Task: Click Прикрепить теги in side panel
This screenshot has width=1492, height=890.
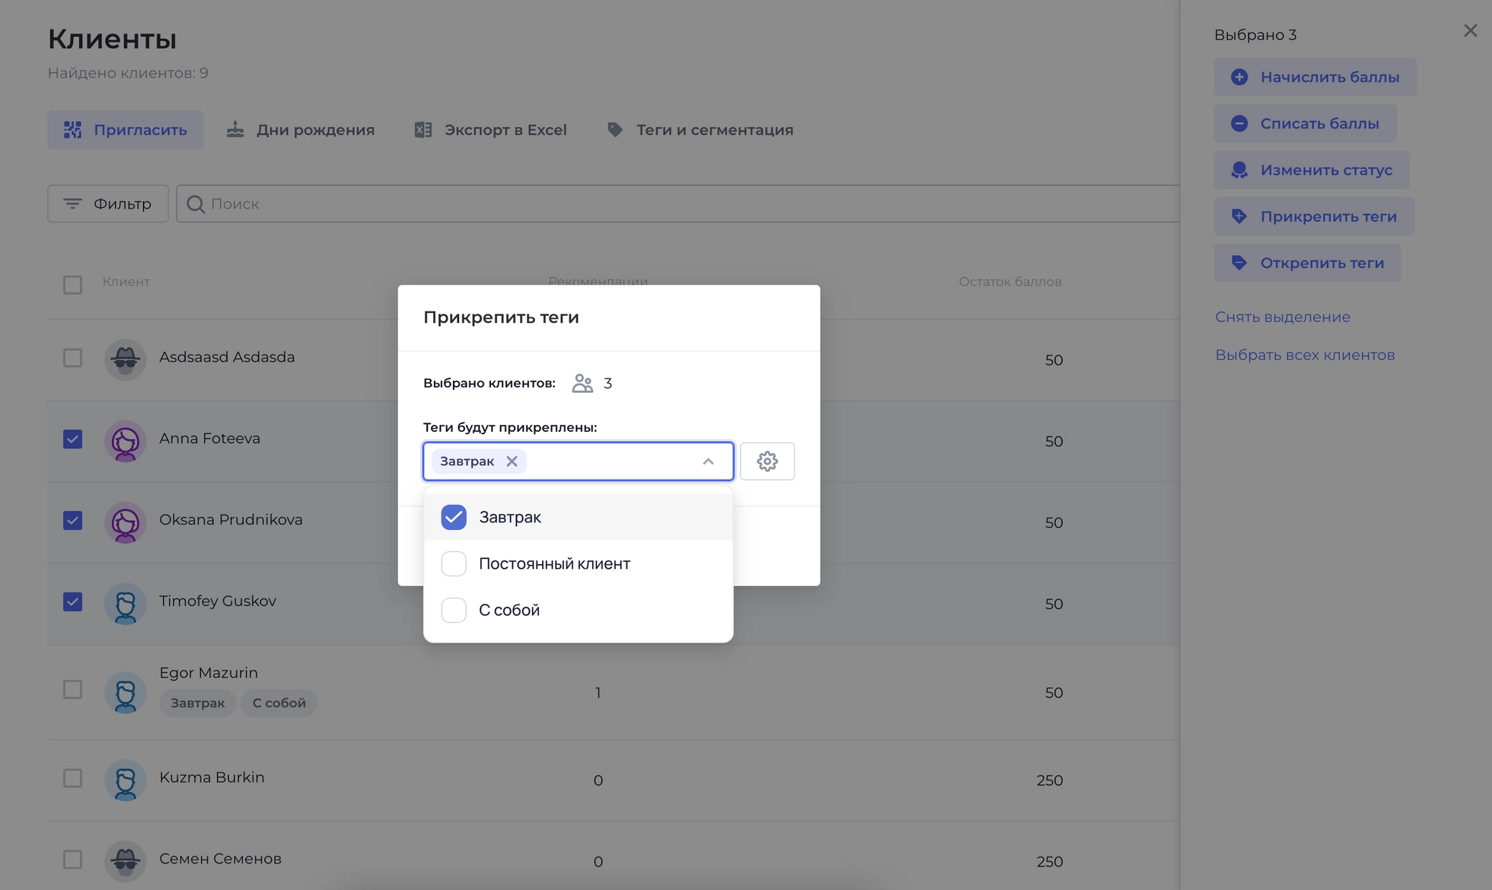Action: [x=1314, y=216]
